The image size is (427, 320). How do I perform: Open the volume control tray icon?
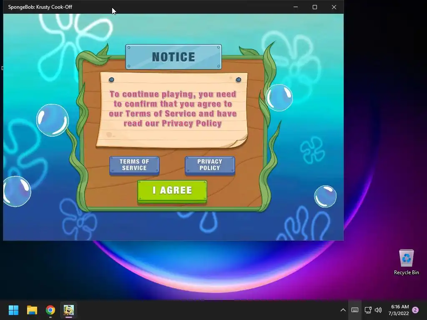click(378, 310)
